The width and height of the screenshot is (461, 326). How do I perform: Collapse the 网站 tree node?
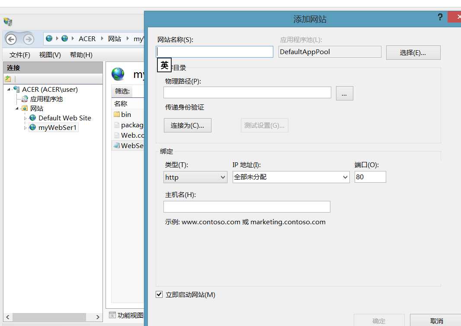point(17,109)
